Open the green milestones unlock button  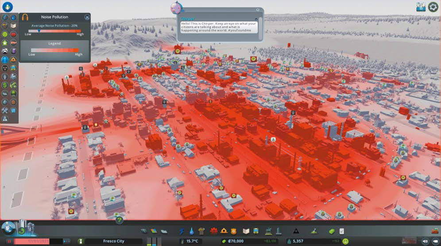point(22,231)
